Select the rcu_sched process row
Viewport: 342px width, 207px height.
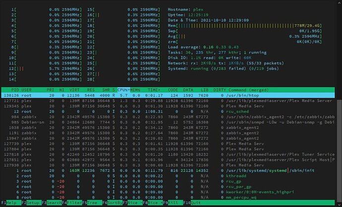[x=168, y=111]
